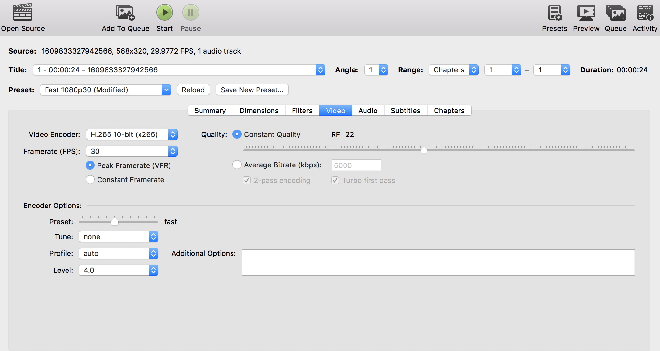Open the Video Encoder dropdown
The height and width of the screenshot is (351, 660).
(x=132, y=134)
